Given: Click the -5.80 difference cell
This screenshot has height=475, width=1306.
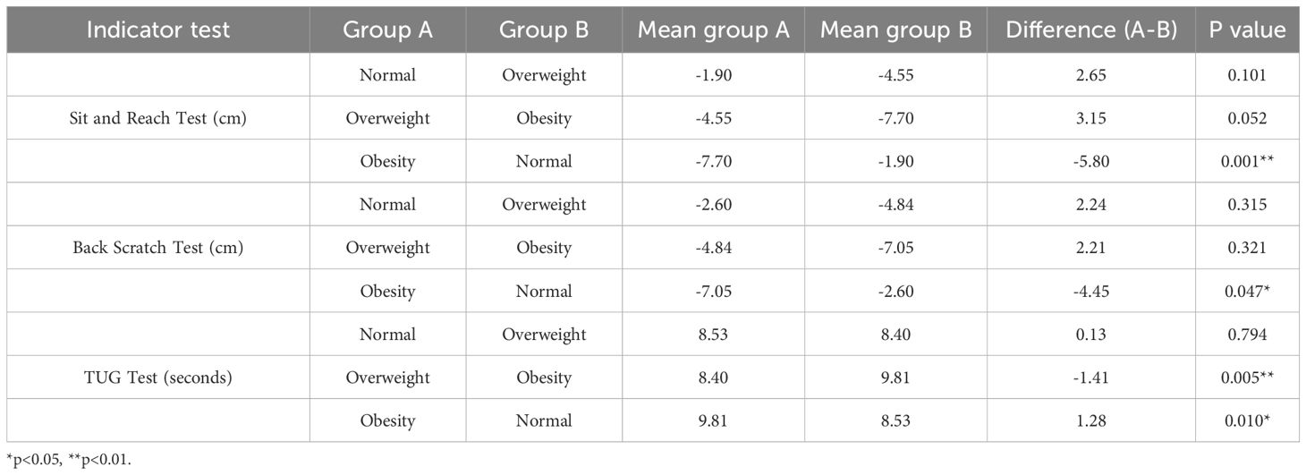Looking at the screenshot, I should 1090,161.
